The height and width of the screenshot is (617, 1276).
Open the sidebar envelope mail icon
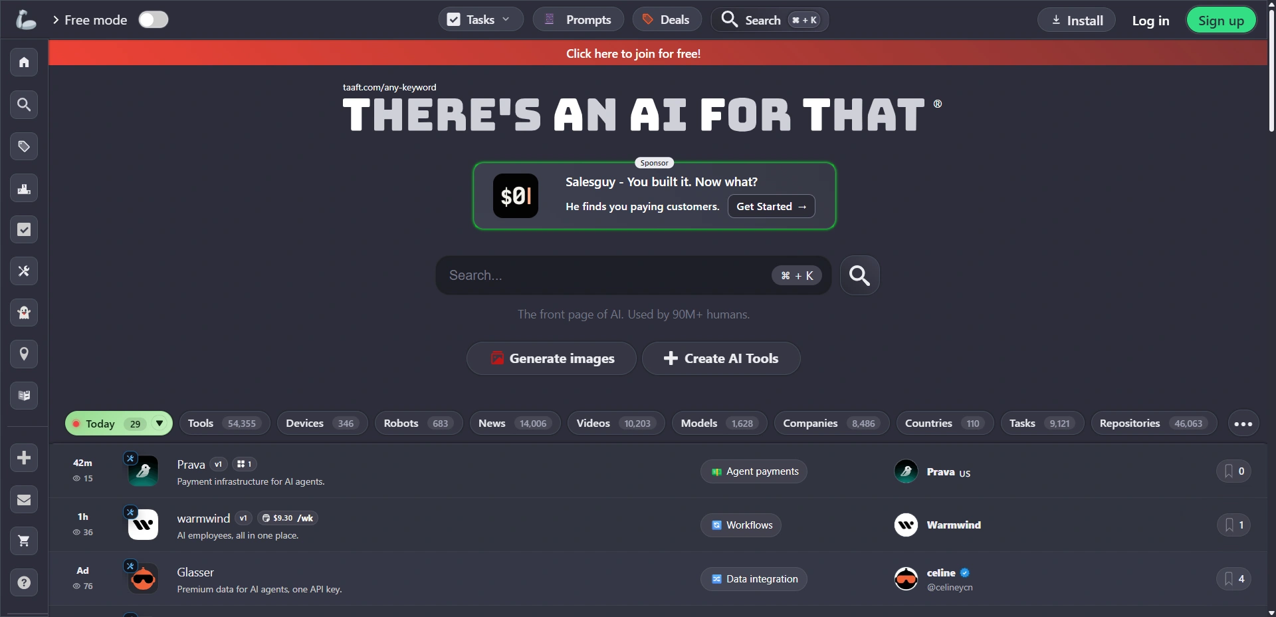click(24, 499)
